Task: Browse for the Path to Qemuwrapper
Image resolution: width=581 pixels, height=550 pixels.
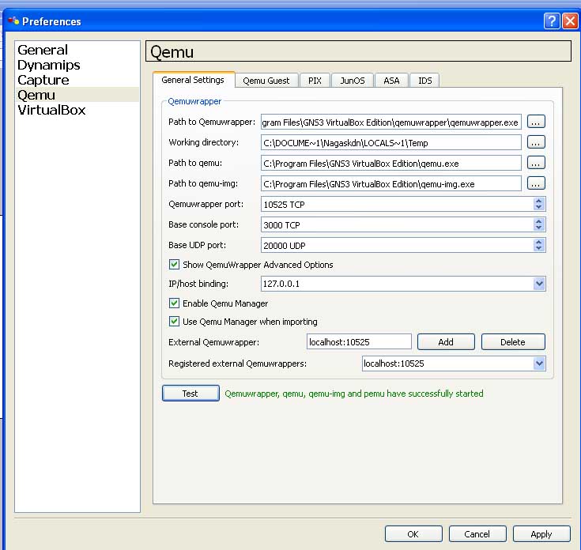Action: pos(536,122)
